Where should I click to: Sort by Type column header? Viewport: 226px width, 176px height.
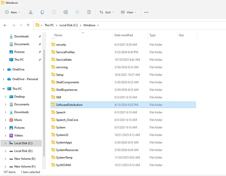pos(153,35)
